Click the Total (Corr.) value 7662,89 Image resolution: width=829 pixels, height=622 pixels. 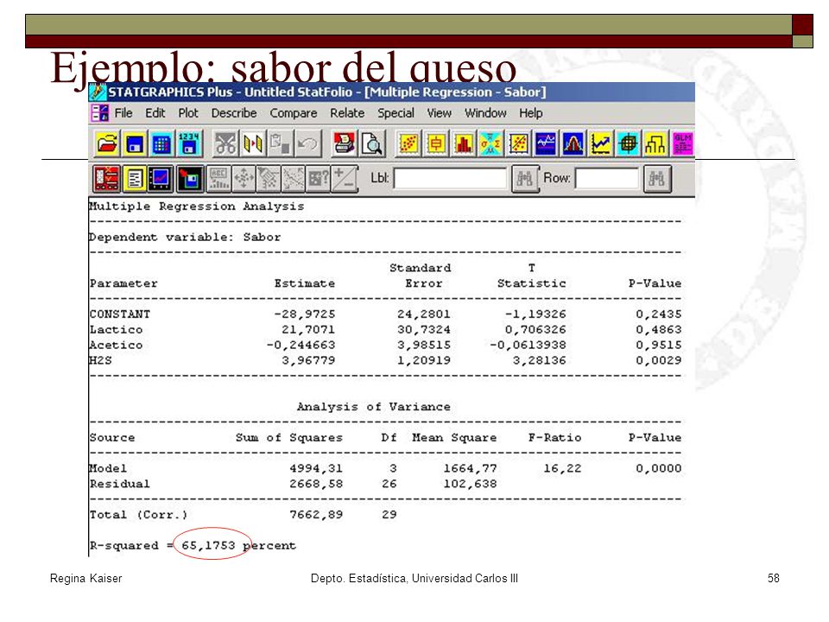[316, 515]
